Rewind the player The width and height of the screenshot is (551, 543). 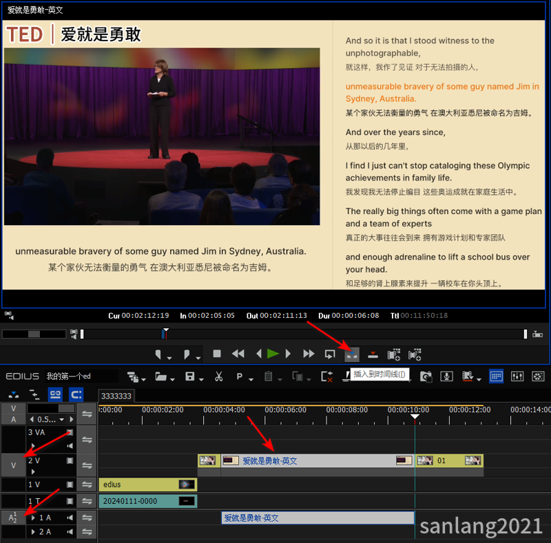pos(238,354)
